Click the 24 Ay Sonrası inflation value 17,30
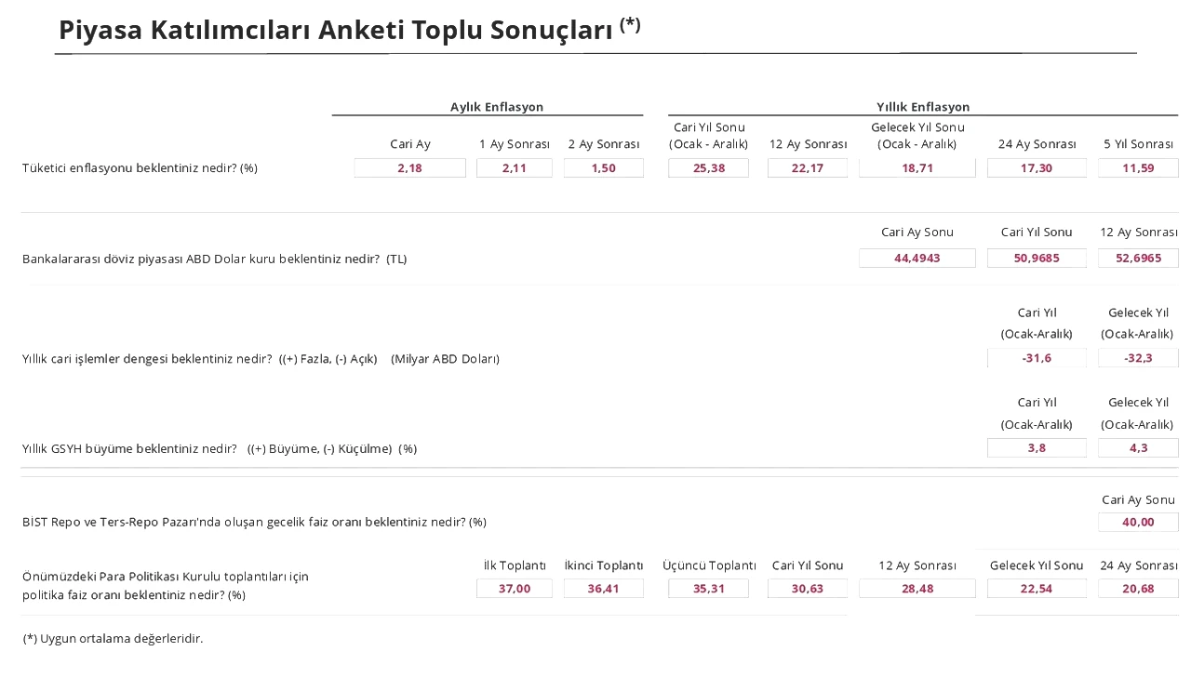This screenshot has height=678, width=1191. (1036, 168)
